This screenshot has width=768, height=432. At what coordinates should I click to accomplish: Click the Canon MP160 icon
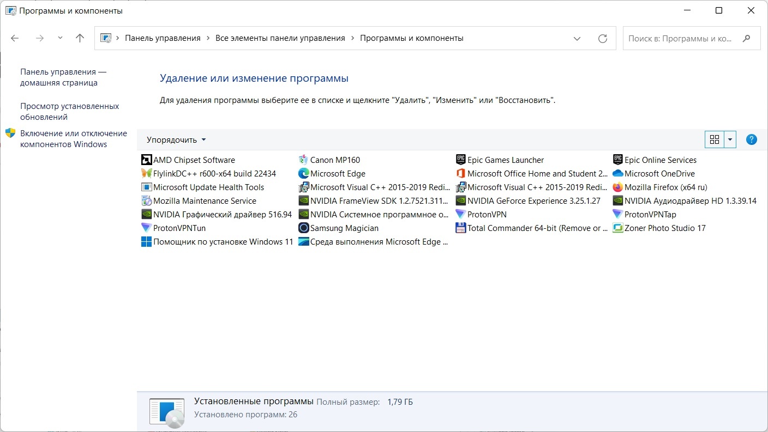303,160
